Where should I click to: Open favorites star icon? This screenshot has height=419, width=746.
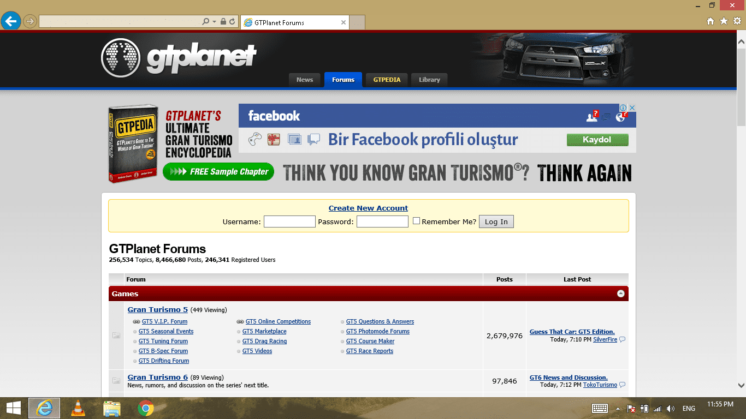click(724, 21)
